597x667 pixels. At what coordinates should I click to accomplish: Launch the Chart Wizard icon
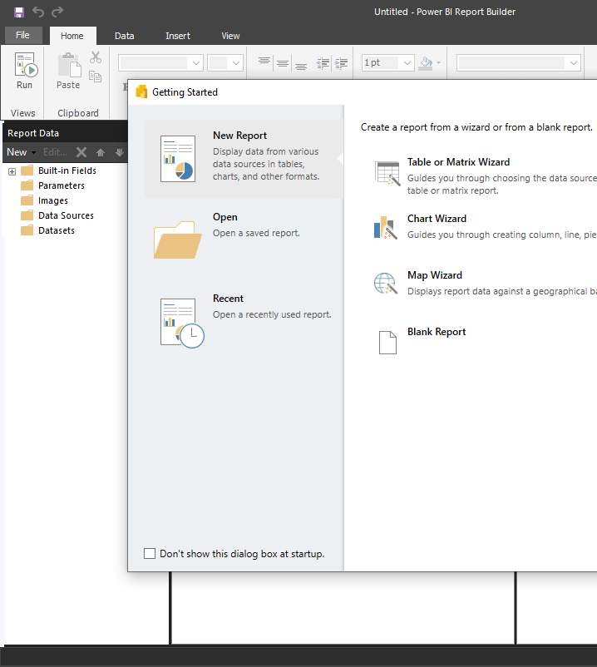[387, 228]
